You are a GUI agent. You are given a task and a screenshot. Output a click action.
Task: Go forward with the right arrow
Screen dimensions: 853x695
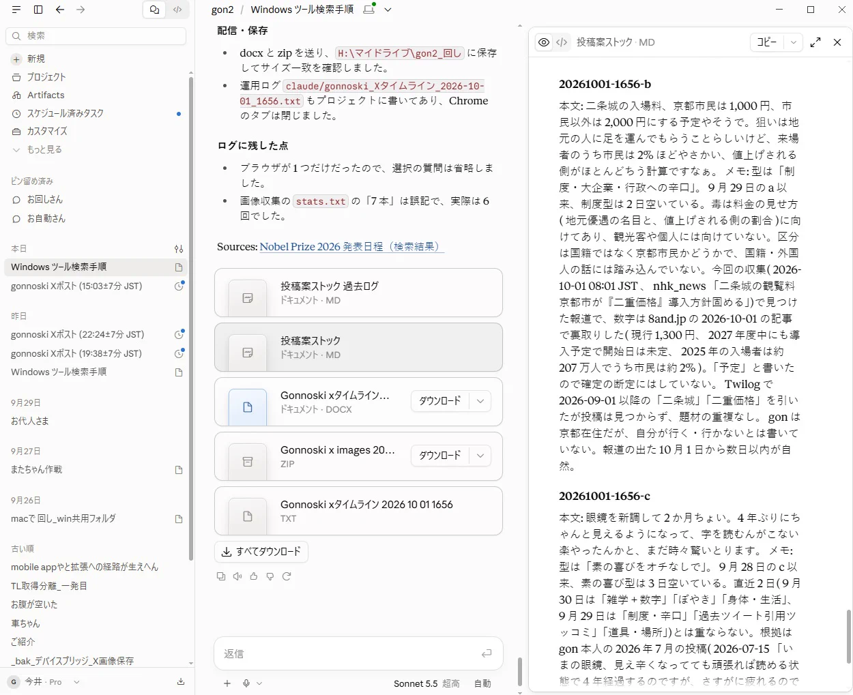[81, 10]
